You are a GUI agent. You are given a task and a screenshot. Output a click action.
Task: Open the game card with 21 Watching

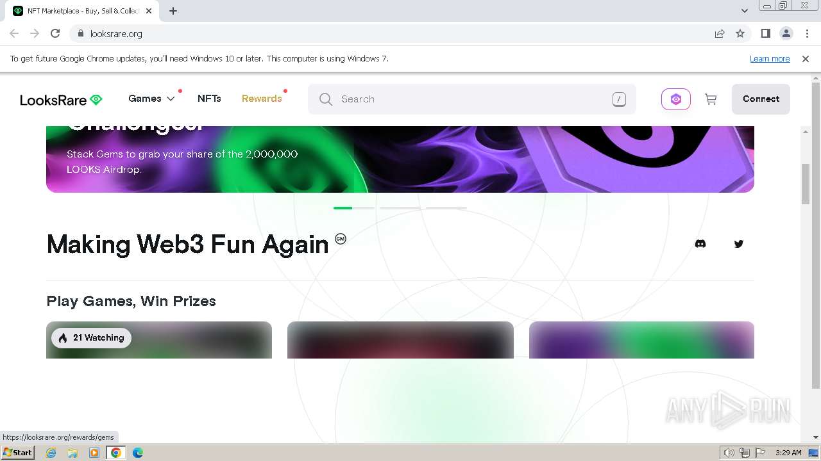click(159, 340)
